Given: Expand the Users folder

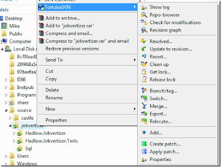Looking at the screenshot, I should click(6, 156).
